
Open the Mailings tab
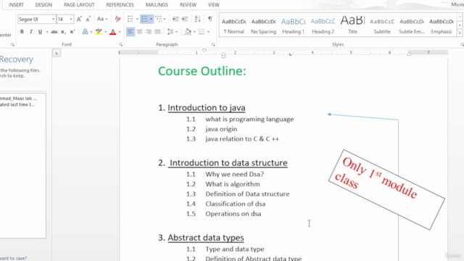tap(157, 5)
